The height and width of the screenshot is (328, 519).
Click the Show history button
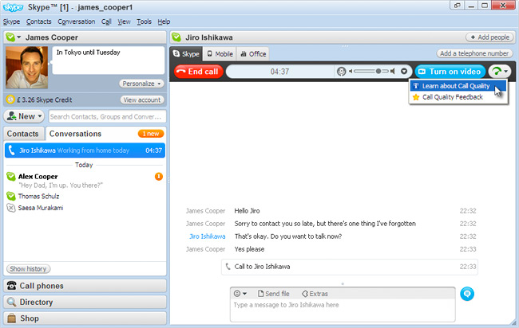pos(29,268)
